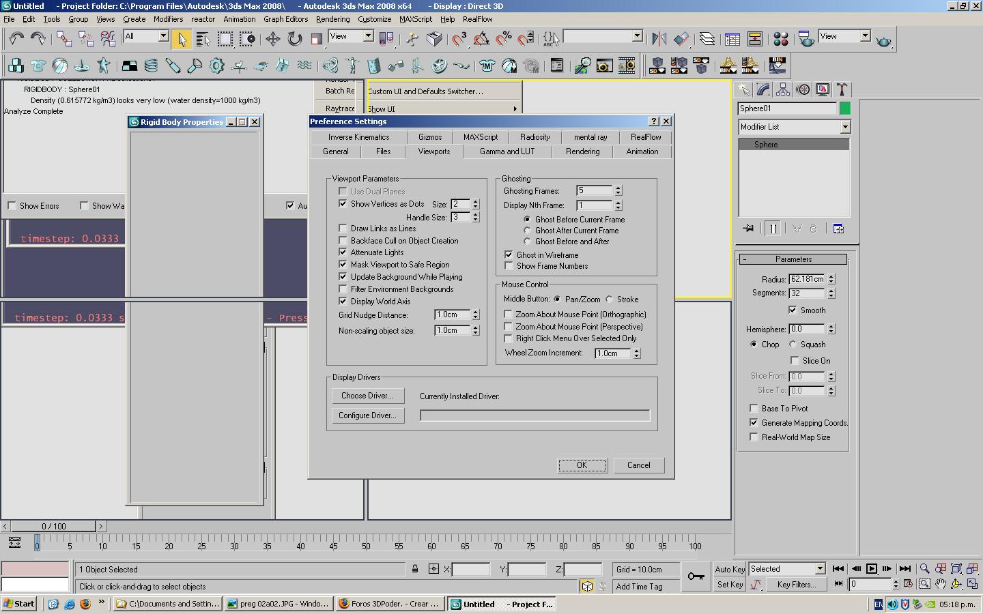983x614 pixels.
Task: Expand the selection filter 'All' dropdown
Action: point(163,36)
